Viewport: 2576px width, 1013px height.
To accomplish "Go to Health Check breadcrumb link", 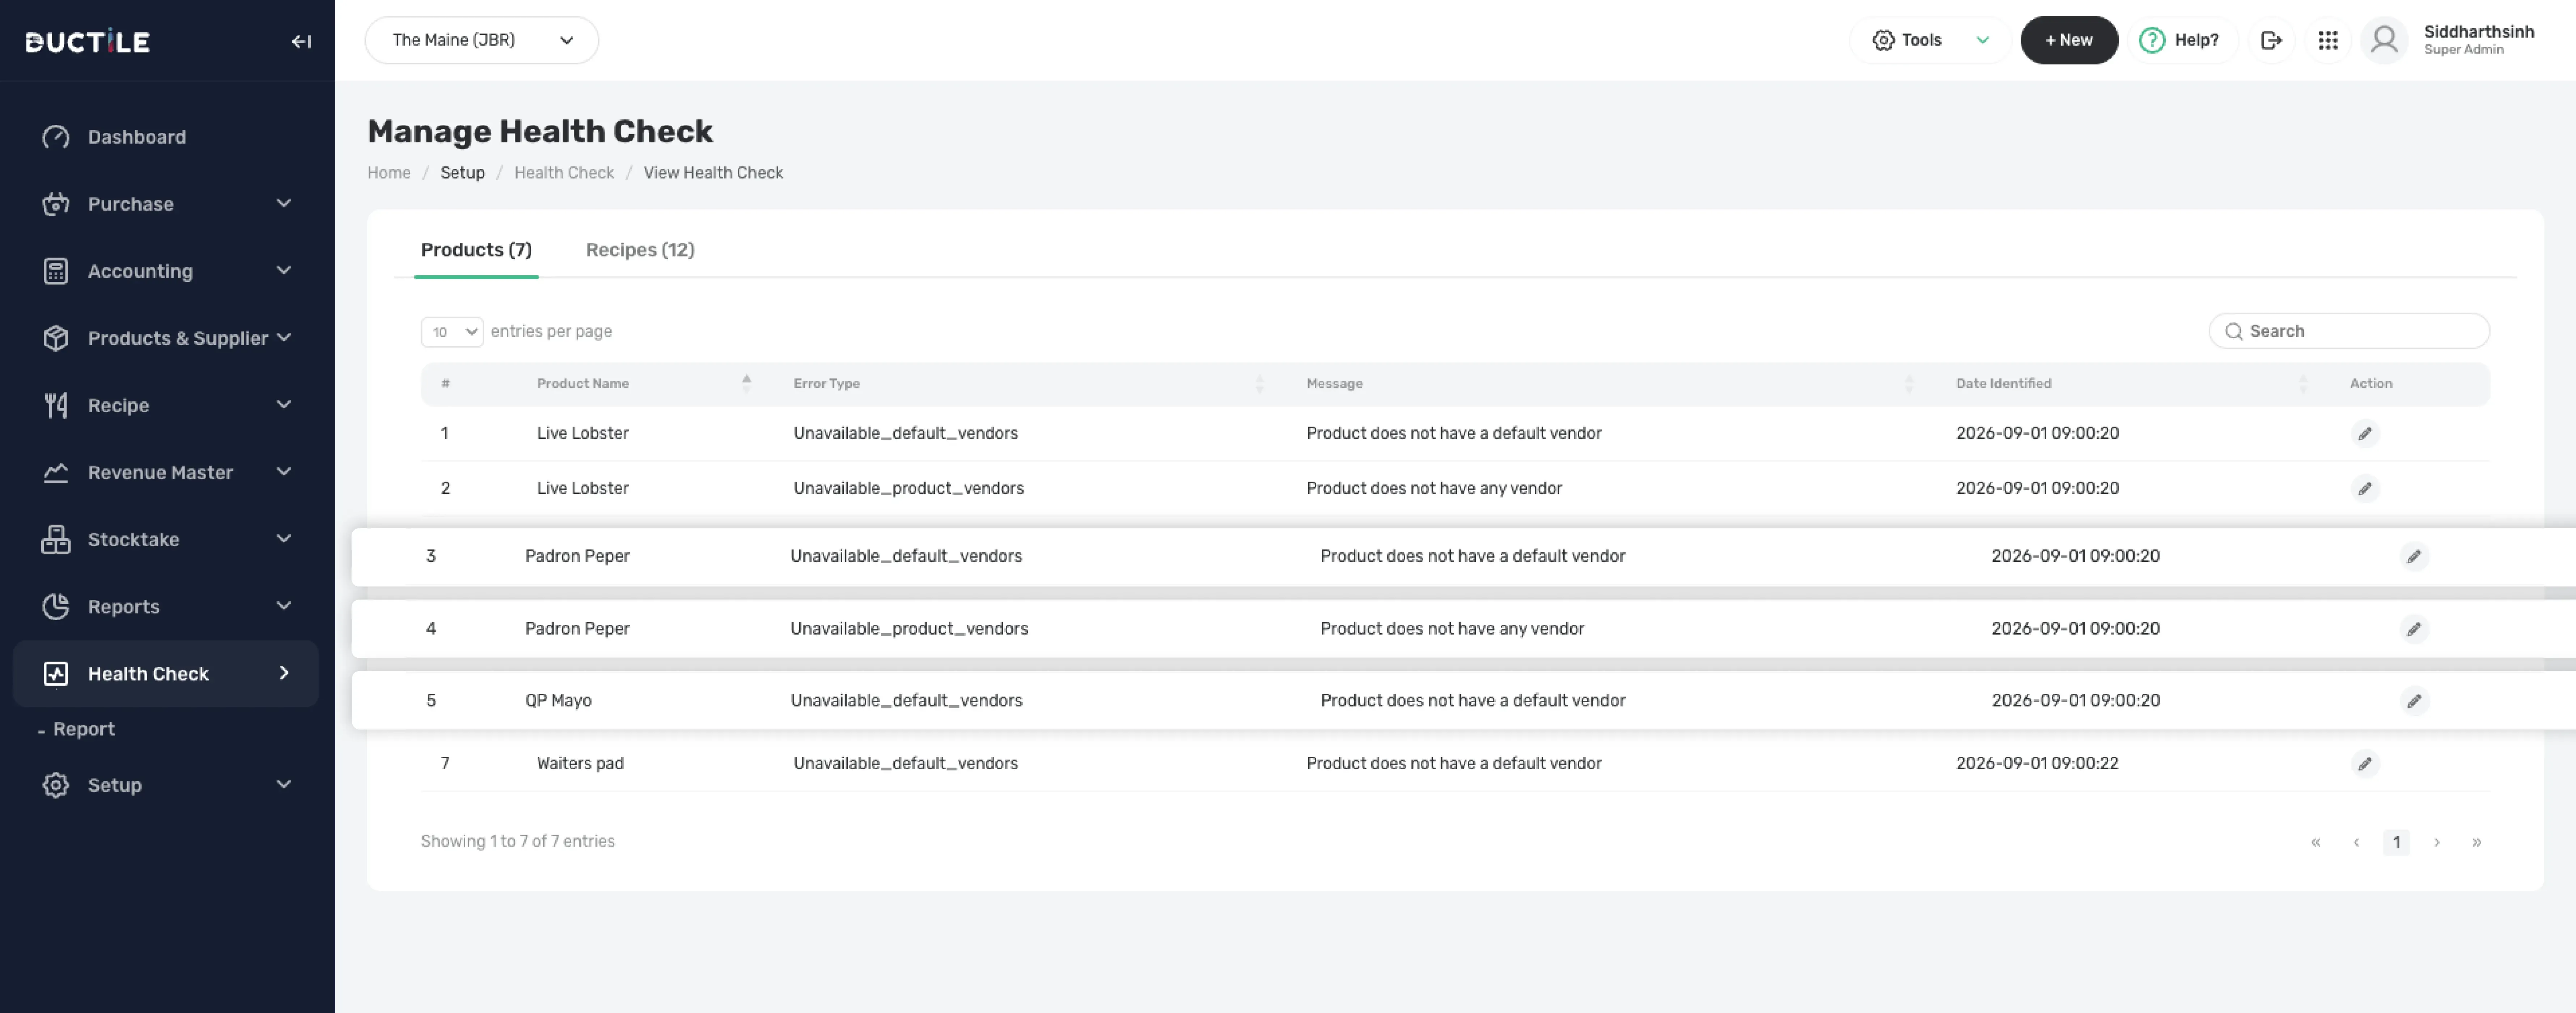I will 564,173.
